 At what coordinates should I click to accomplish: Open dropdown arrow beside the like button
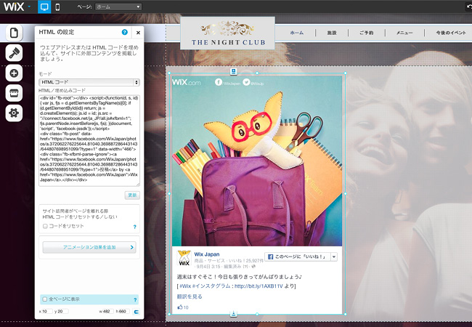click(333, 257)
